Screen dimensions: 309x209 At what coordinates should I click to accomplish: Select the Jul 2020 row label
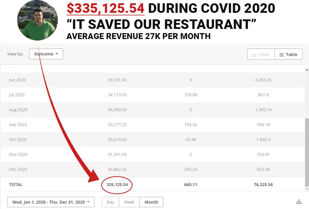[x=17, y=95]
